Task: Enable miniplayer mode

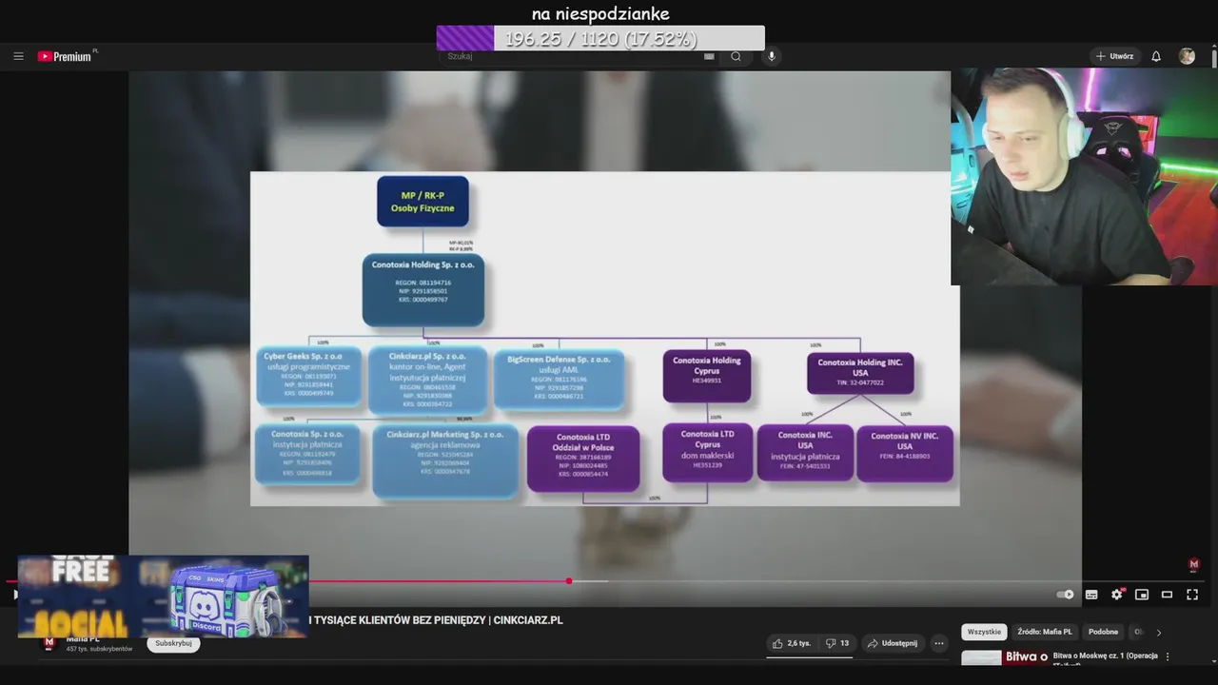Action: point(1142,595)
